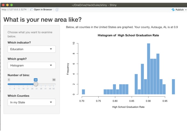Click the Number of bins: label

click(x=19, y=75)
